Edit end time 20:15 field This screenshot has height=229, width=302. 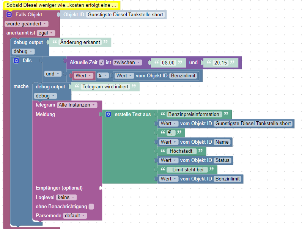220,63
